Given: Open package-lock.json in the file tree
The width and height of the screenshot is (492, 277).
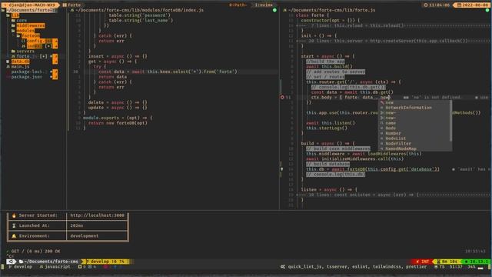Looking at the screenshot, I should click(x=29, y=72).
